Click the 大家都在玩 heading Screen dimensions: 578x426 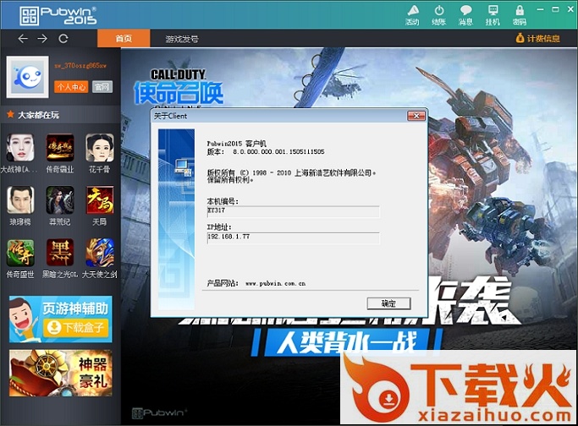click(38, 115)
